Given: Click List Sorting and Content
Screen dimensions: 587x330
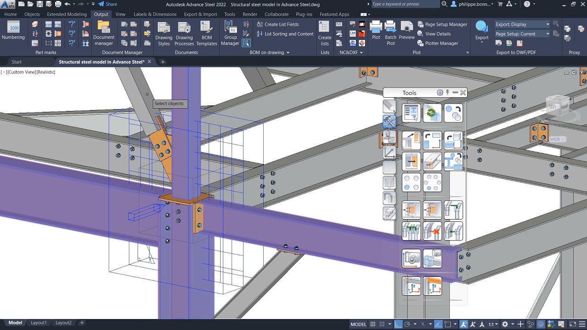Looking at the screenshot, I should 285,34.
